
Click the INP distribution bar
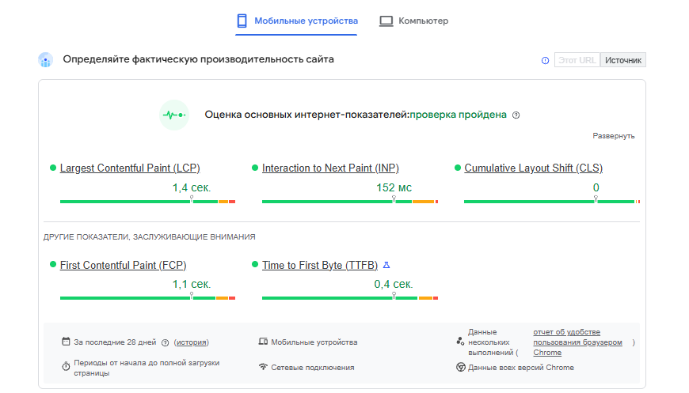(350, 202)
